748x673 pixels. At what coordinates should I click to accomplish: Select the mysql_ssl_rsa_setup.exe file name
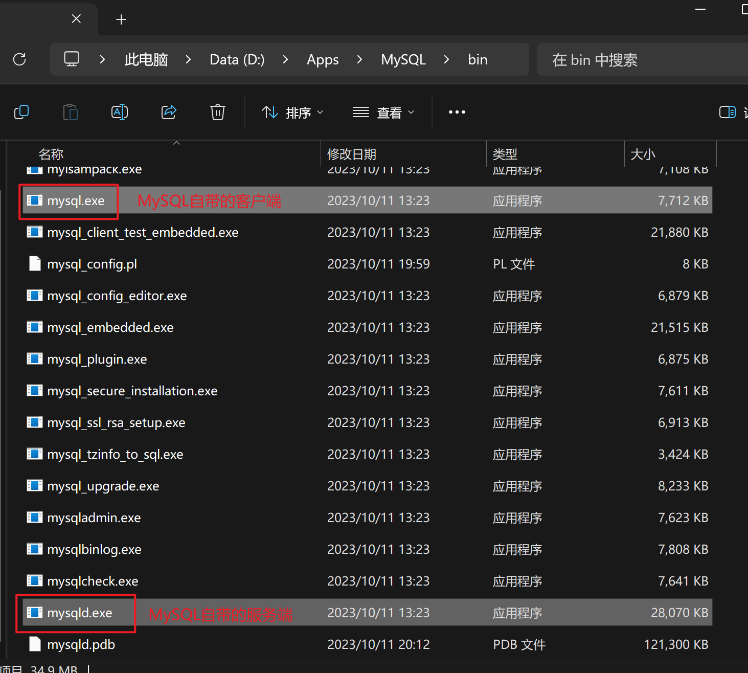tap(116, 423)
